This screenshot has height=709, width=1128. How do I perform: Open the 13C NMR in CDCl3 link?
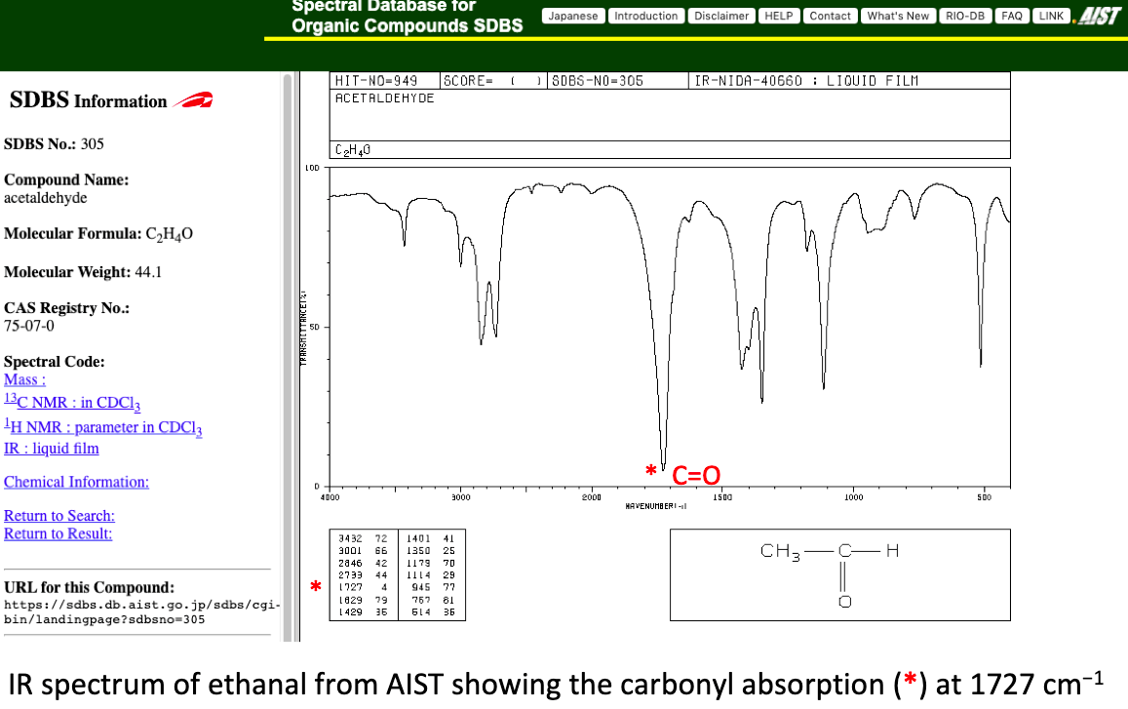(x=72, y=404)
